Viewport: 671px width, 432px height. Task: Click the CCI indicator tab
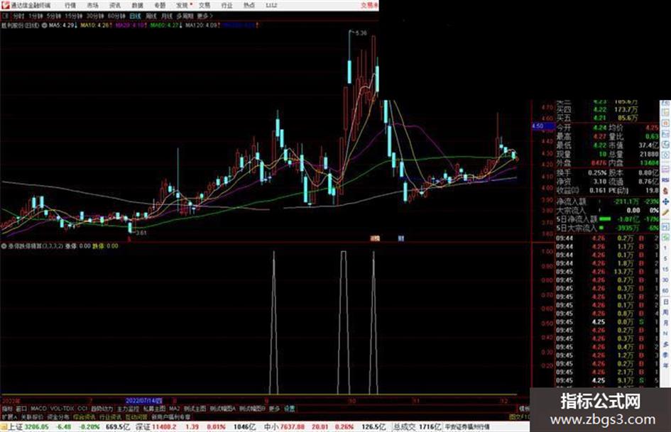coord(82,409)
